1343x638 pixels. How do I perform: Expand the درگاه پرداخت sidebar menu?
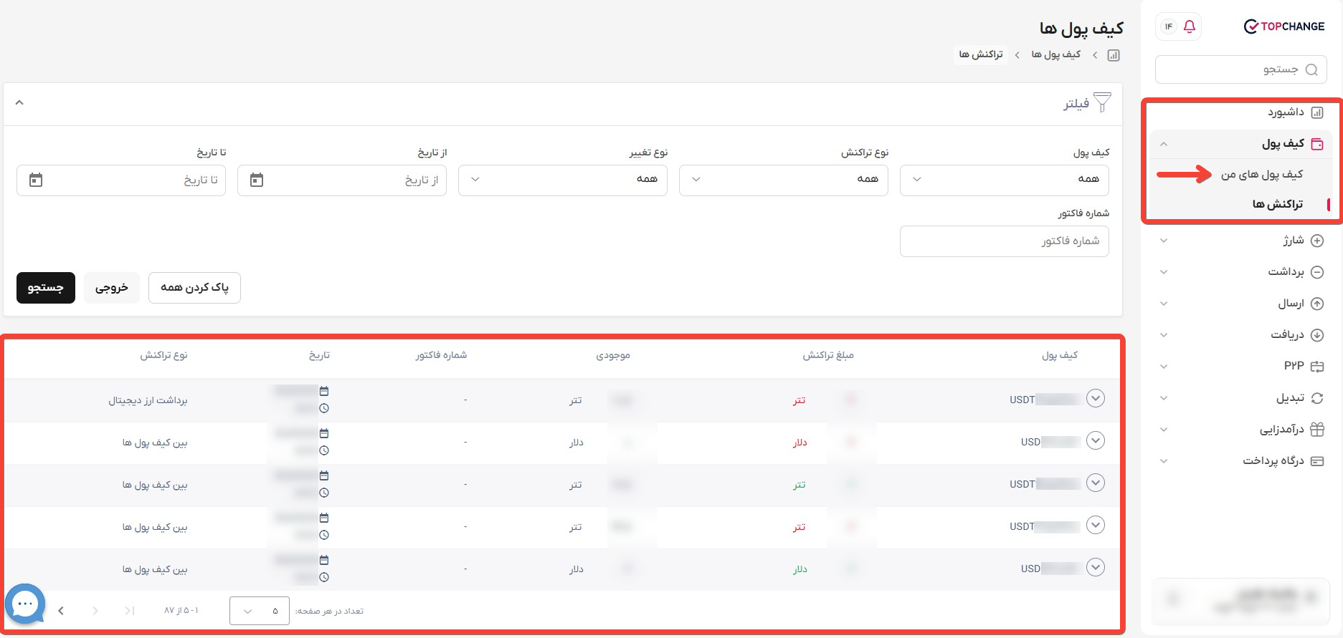(1164, 461)
